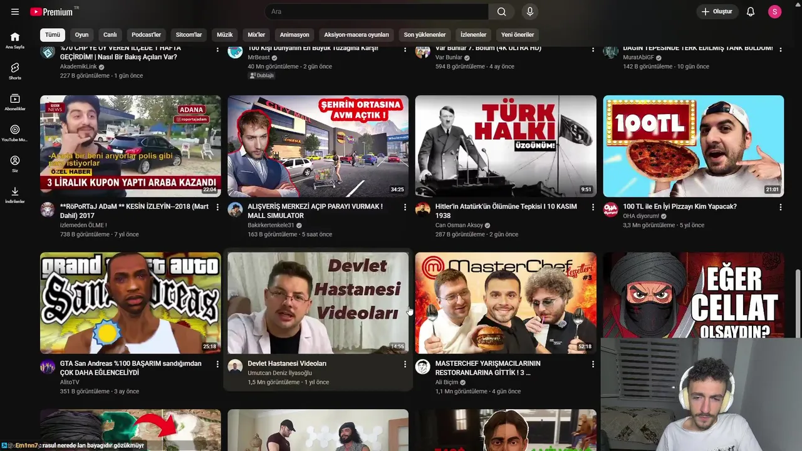Open the 100TL pizza video thumbnail
Screen dimensions: 802x451
[694, 146]
